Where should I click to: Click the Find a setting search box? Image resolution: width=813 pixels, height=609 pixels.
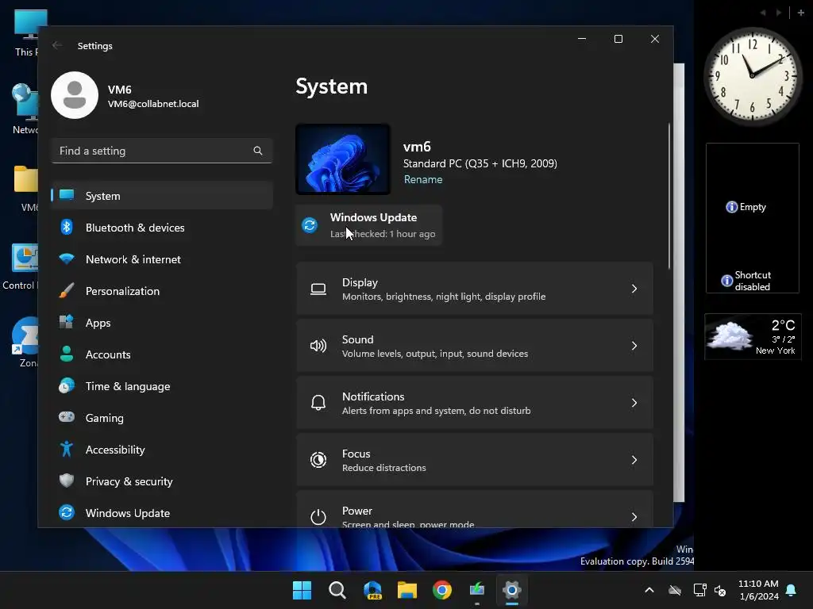click(162, 151)
